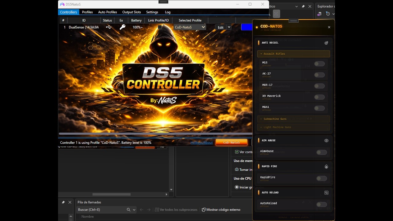This screenshot has height=221, width=393.
Task: Select the Iniciar gr radio button
Action: pyautogui.click(x=237, y=187)
